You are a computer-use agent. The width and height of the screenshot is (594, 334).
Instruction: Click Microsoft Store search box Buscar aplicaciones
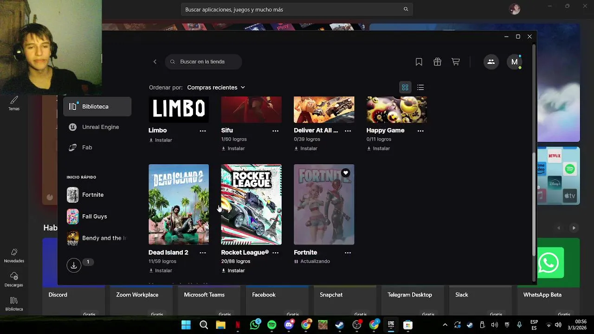pyautogui.click(x=297, y=9)
